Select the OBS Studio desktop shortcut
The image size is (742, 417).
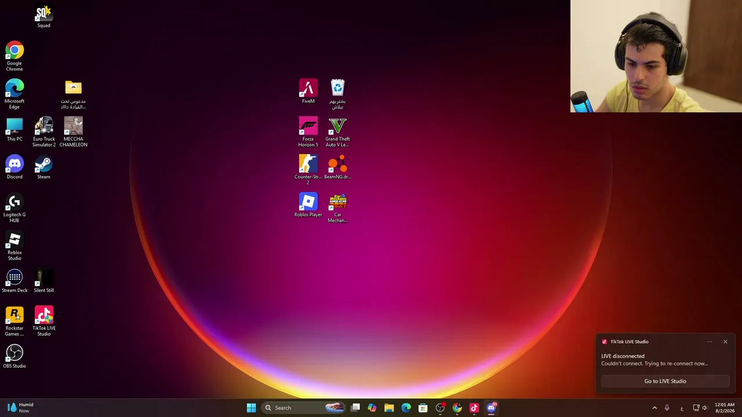click(14, 357)
